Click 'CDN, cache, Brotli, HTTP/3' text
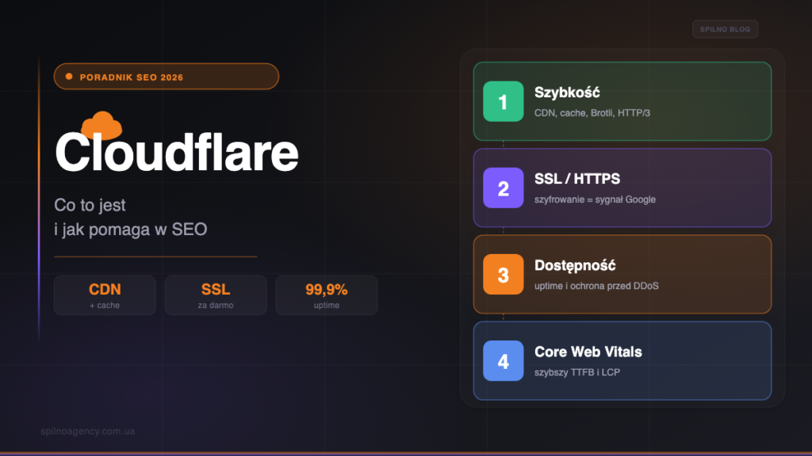This screenshot has height=456, width=812. click(x=592, y=112)
